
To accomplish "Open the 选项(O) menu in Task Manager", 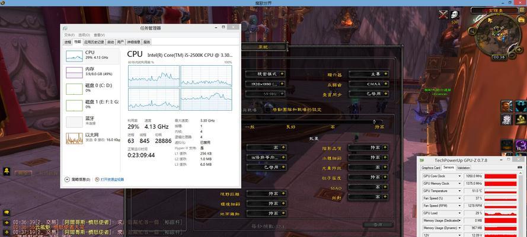I will click(84, 35).
